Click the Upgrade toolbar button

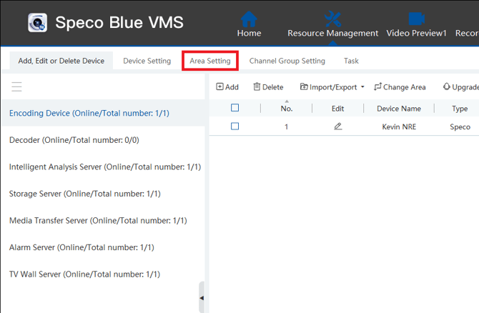[460, 87]
